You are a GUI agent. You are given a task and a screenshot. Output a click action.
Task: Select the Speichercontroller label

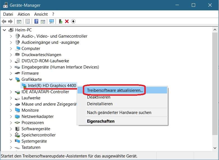pyautogui.click(x=38, y=135)
